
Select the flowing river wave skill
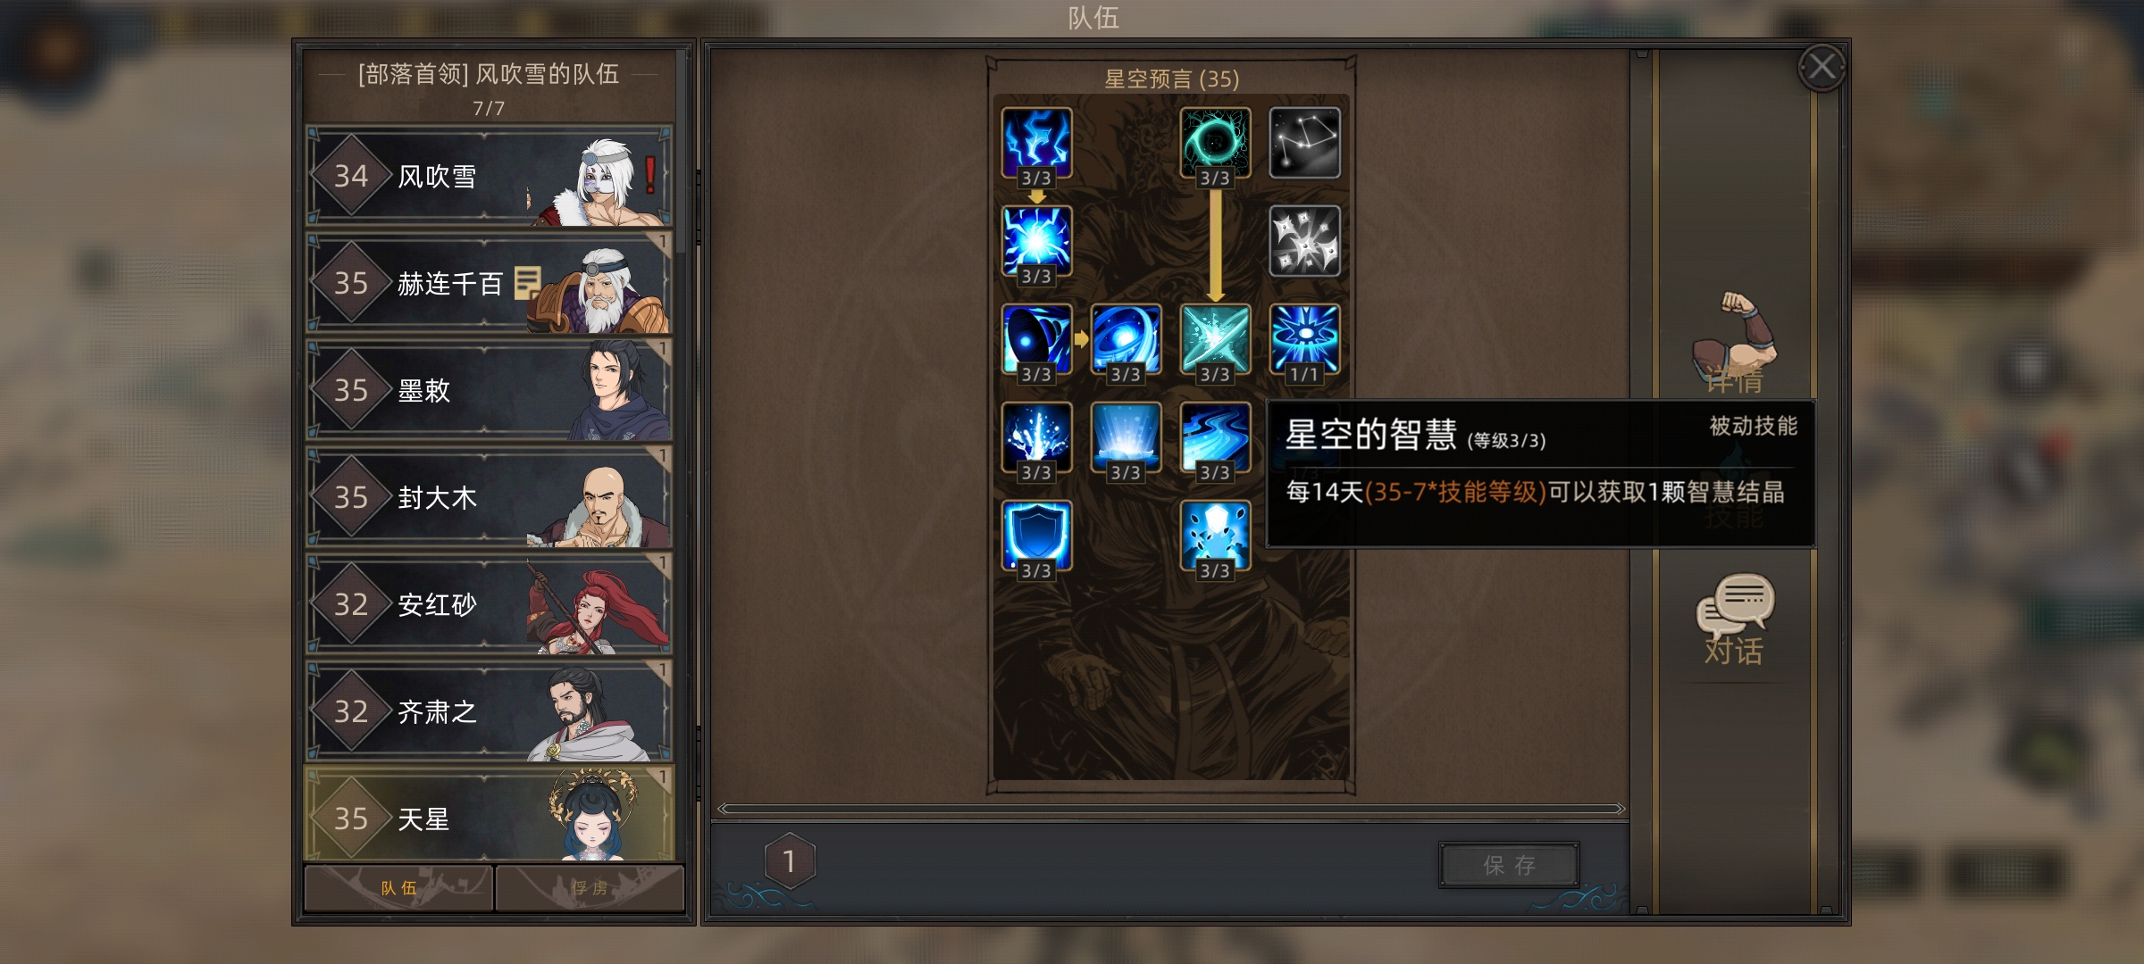coord(1215,437)
